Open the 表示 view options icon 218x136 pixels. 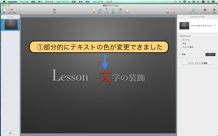tap(4, 10)
